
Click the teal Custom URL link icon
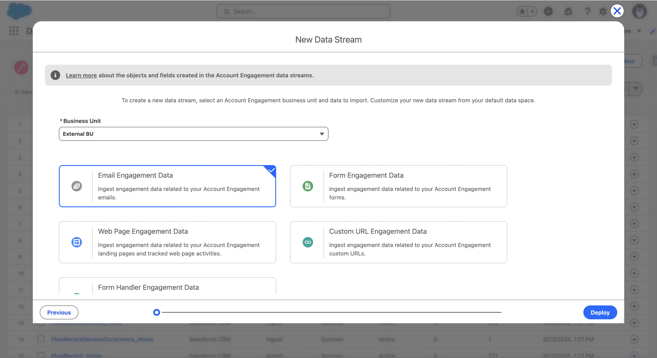[308, 242]
